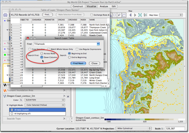189x133 pixels.
Task: Open the line color style button
Action: 21,100
